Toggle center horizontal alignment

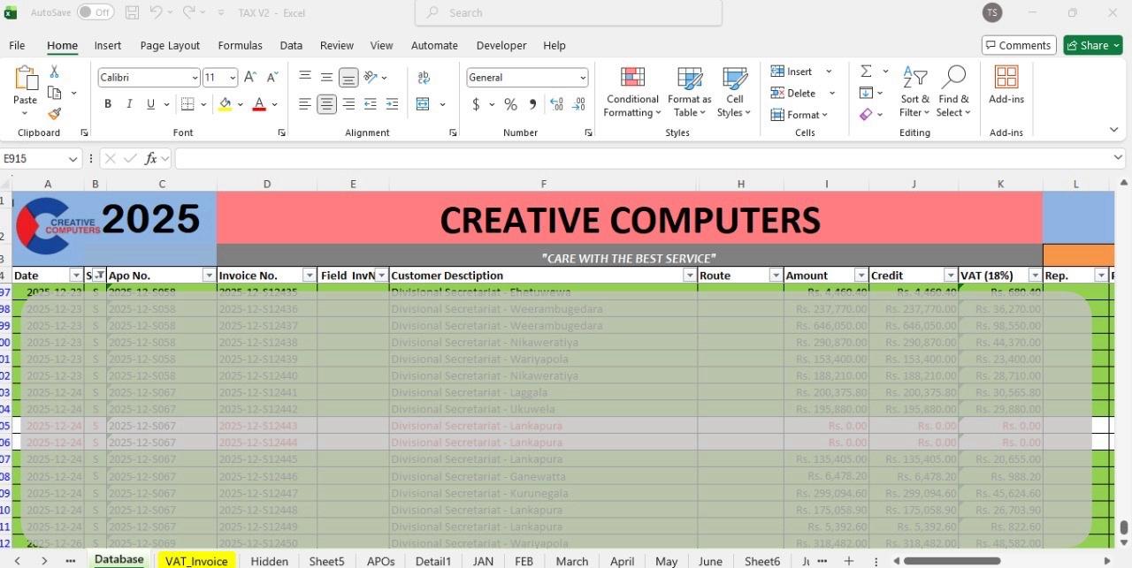pos(326,104)
